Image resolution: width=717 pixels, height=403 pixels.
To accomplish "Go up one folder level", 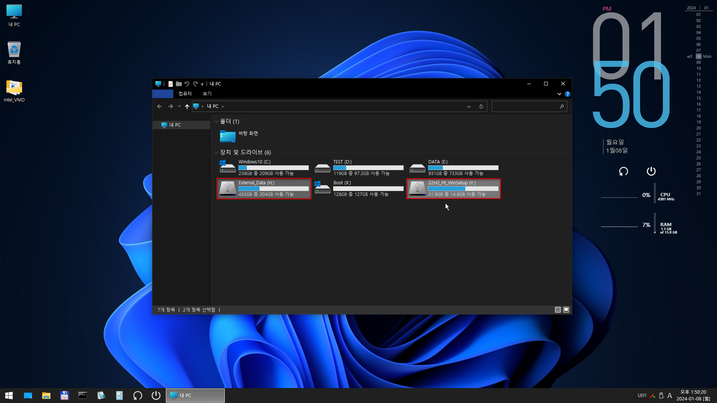I will click(187, 106).
